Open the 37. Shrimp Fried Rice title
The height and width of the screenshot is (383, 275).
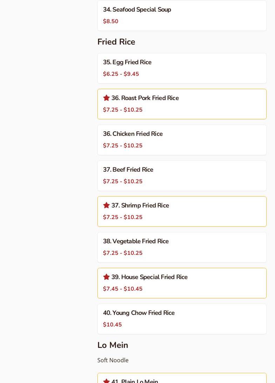coord(140,206)
